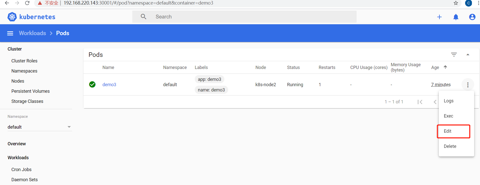The height and width of the screenshot is (185, 480).
Task: Click the Memory Usage (bytes) header
Action: pyautogui.click(x=406, y=67)
